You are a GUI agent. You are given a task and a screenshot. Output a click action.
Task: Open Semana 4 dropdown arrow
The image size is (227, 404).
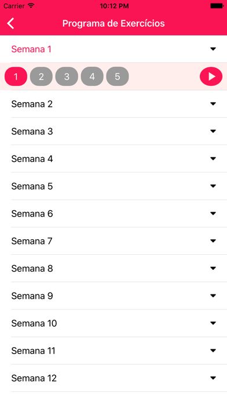click(213, 158)
